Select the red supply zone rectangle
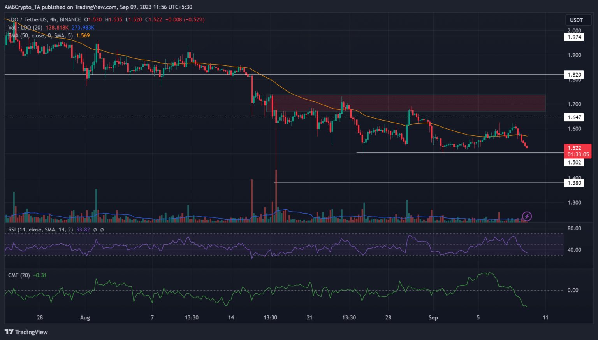The width and height of the screenshot is (598, 340). 409,102
